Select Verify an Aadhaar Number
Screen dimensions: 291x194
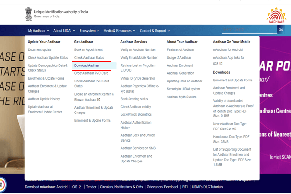click(138, 50)
